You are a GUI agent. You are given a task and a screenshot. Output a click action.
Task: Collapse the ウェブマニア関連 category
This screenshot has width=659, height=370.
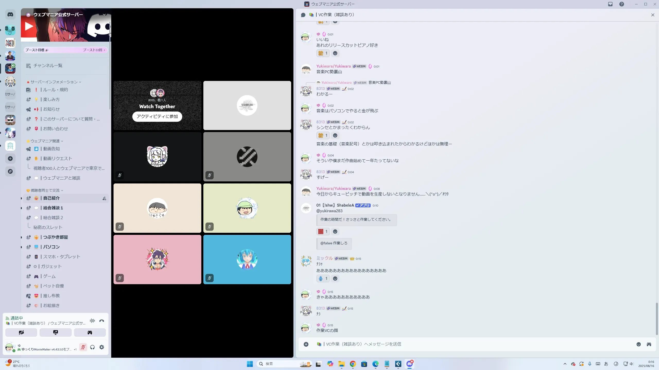pos(45,141)
